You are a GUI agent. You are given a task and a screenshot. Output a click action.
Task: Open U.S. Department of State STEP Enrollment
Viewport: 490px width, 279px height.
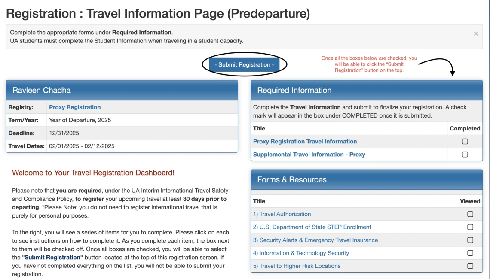(x=312, y=227)
